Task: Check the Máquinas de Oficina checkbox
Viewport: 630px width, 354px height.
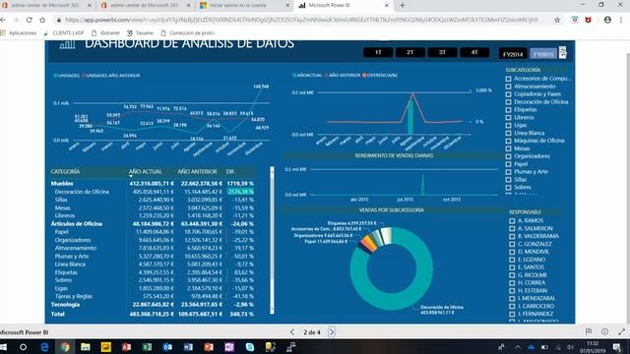Action: pyautogui.click(x=509, y=141)
